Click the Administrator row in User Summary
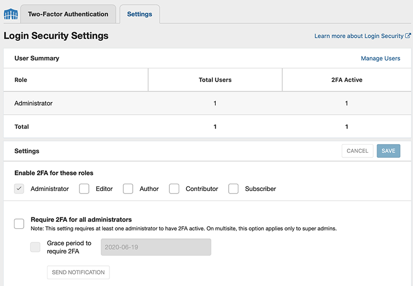This screenshot has height=286, width=413. (x=208, y=103)
